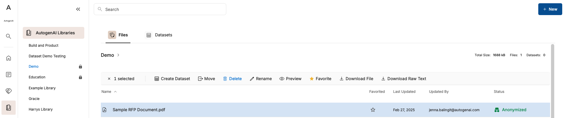The height and width of the screenshot is (118, 564).
Task: Switch to the Files tab
Action: coord(118,35)
